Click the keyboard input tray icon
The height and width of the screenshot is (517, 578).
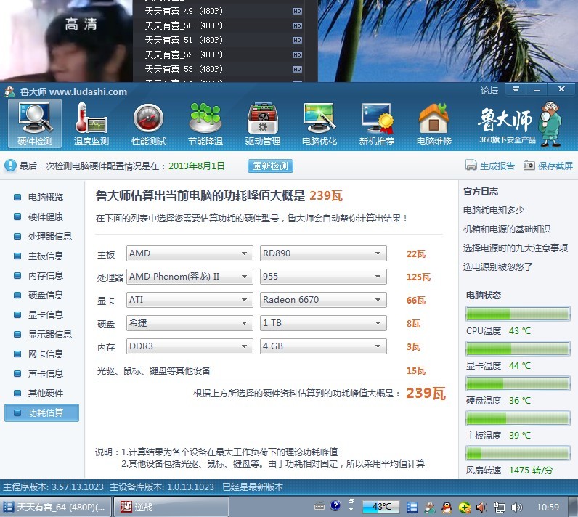(319, 507)
